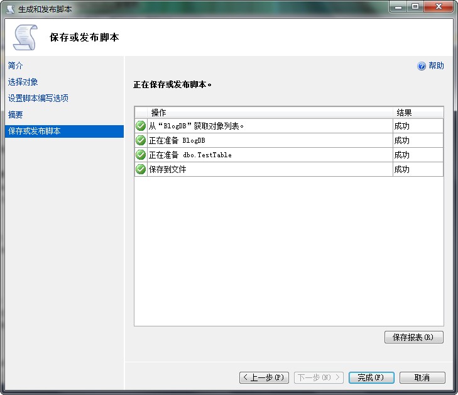
Task: Click the 操作 column header
Action: click(159, 113)
